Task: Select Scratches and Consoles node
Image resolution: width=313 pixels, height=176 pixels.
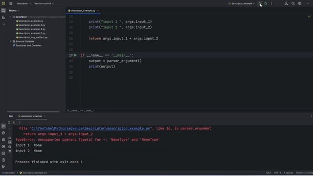Action: point(27,45)
